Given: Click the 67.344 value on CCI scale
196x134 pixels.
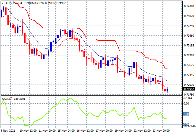Looking at the screenshot, I should pyautogui.click(x=187, y=98).
